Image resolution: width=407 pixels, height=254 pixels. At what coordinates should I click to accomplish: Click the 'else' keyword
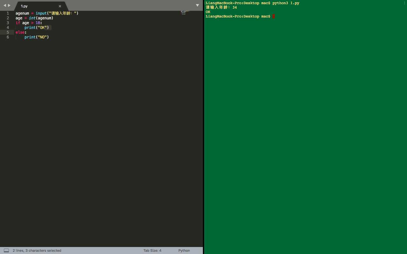pyautogui.click(x=20, y=32)
